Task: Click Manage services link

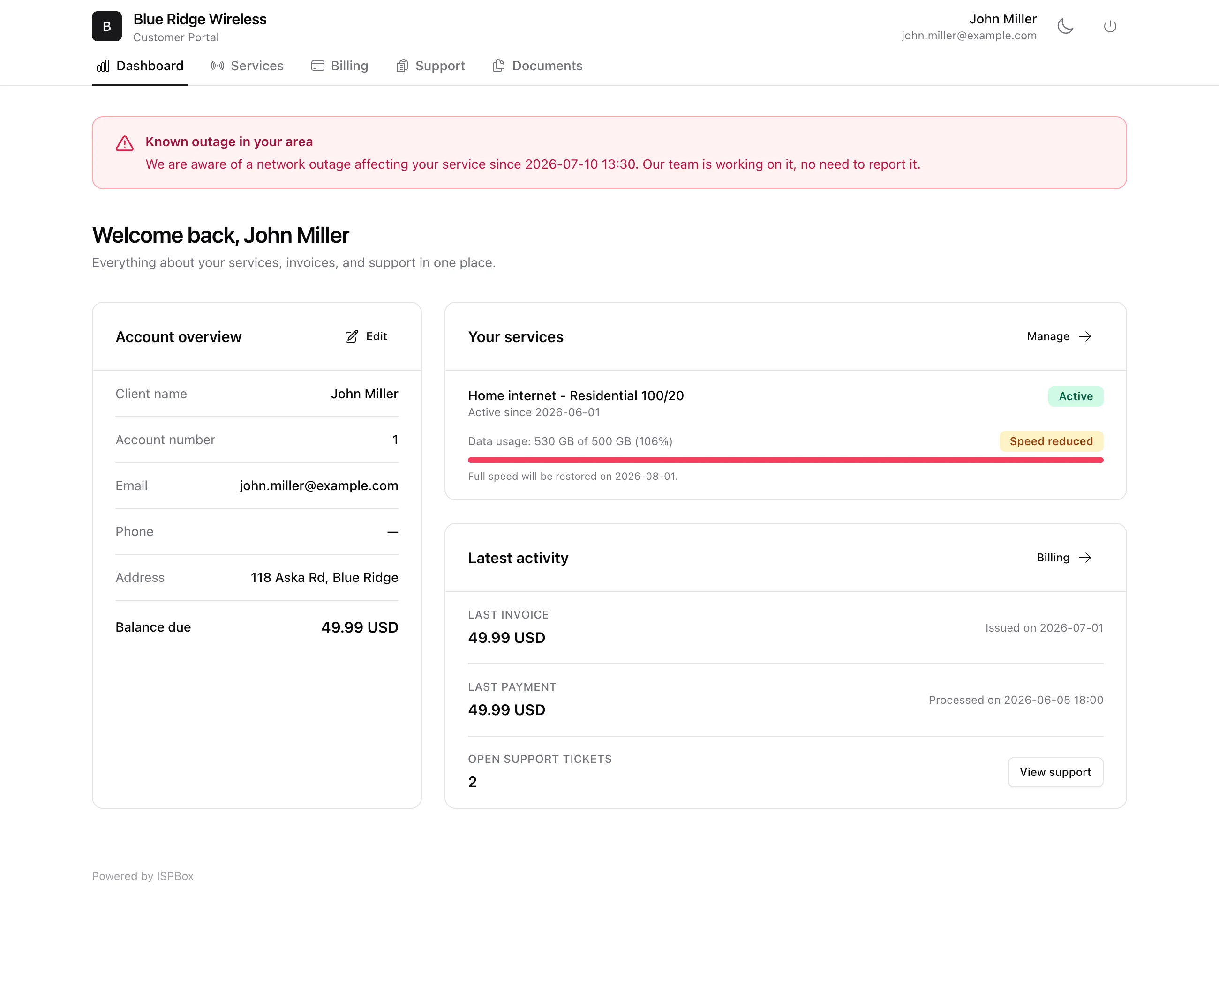Action: [1059, 336]
